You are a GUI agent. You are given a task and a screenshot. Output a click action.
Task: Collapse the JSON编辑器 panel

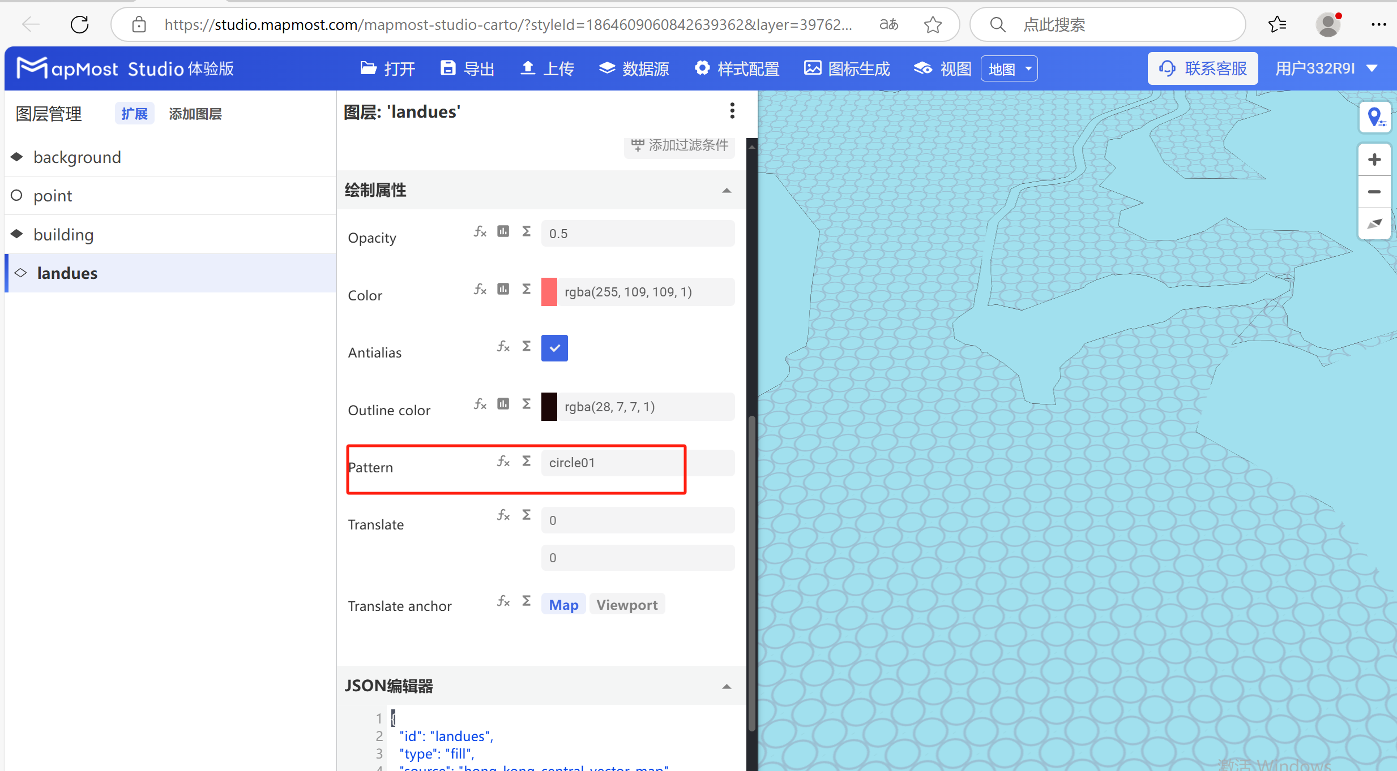point(725,686)
